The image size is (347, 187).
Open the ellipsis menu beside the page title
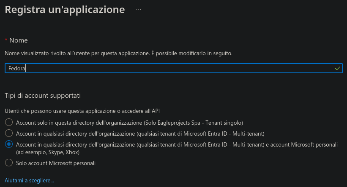[x=138, y=9]
